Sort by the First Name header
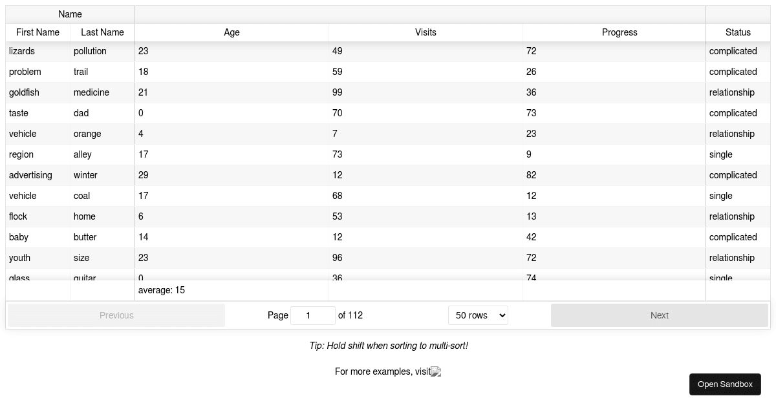776x407 pixels. [x=38, y=32]
